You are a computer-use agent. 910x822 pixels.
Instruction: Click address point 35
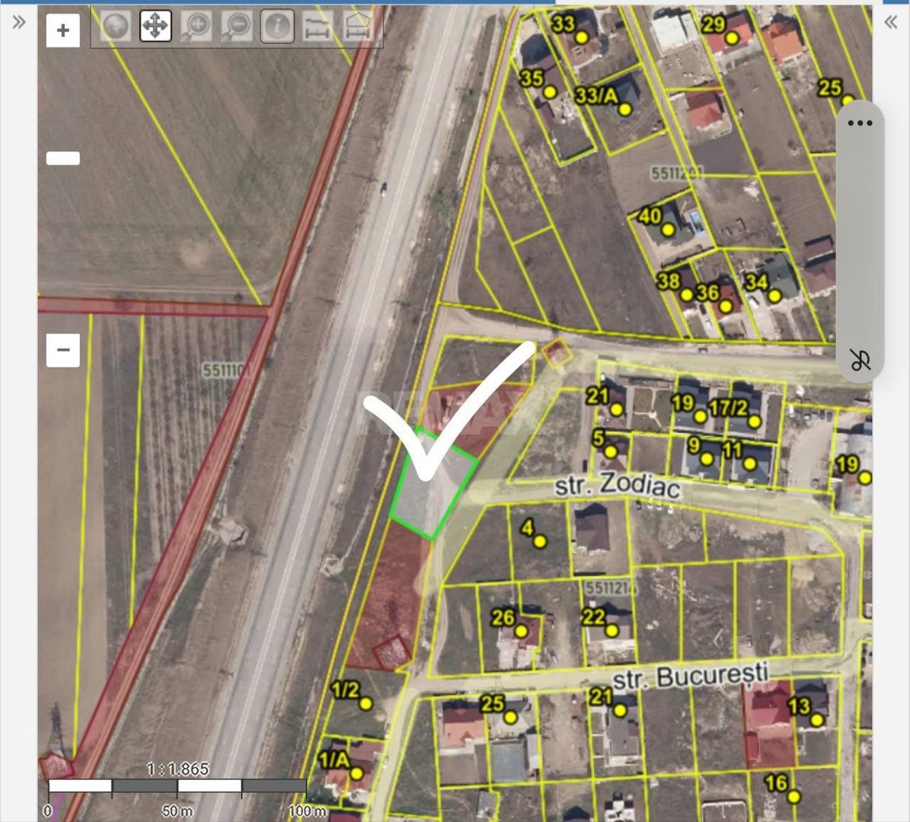pos(550,91)
